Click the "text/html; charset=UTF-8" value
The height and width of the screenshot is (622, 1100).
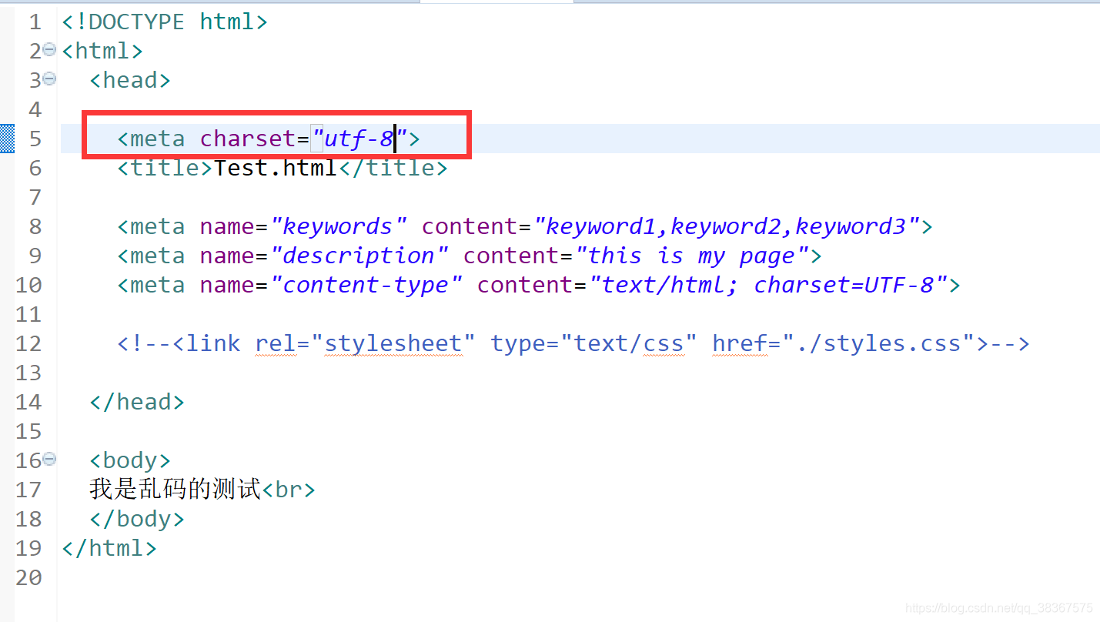(768, 285)
